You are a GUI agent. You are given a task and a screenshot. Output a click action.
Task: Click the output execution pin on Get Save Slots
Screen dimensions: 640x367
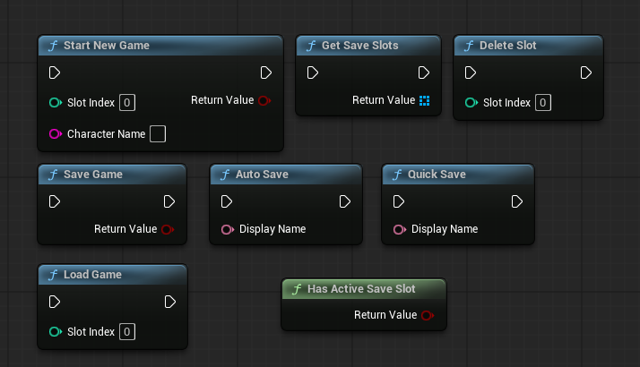tap(424, 73)
